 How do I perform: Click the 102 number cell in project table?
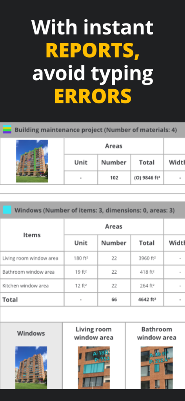point(114,177)
